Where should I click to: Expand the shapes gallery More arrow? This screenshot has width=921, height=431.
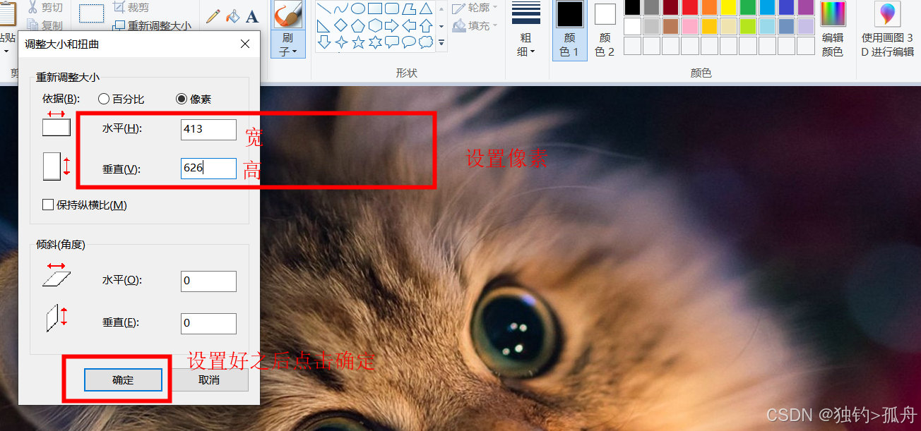pos(441,42)
